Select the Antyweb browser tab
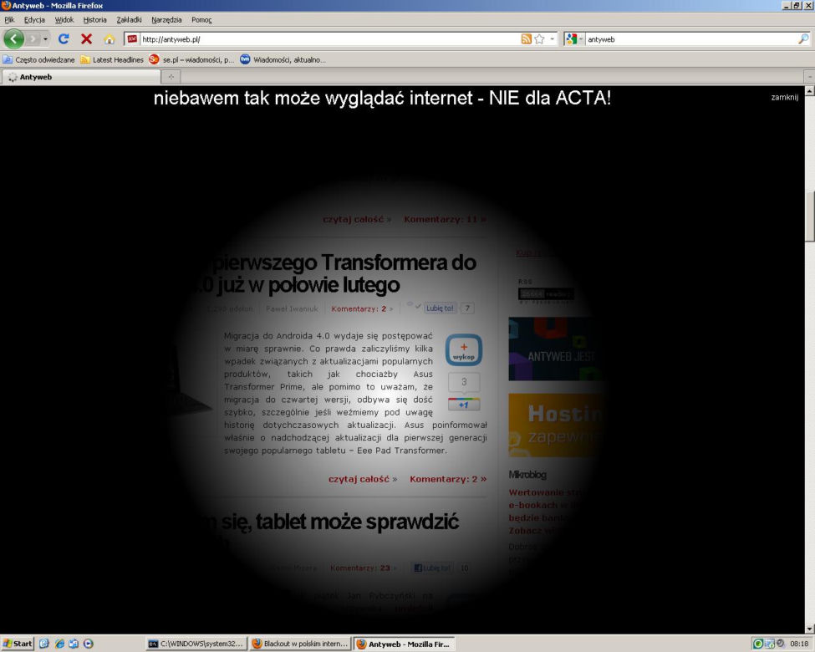 [x=81, y=77]
